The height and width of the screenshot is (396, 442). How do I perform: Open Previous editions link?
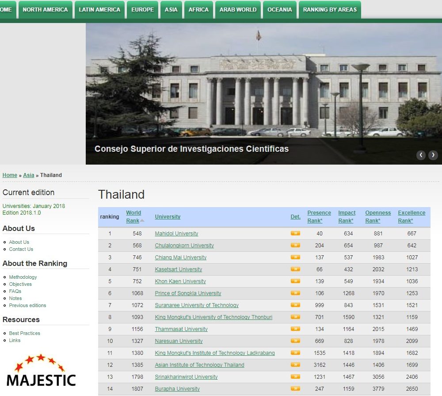click(x=27, y=305)
